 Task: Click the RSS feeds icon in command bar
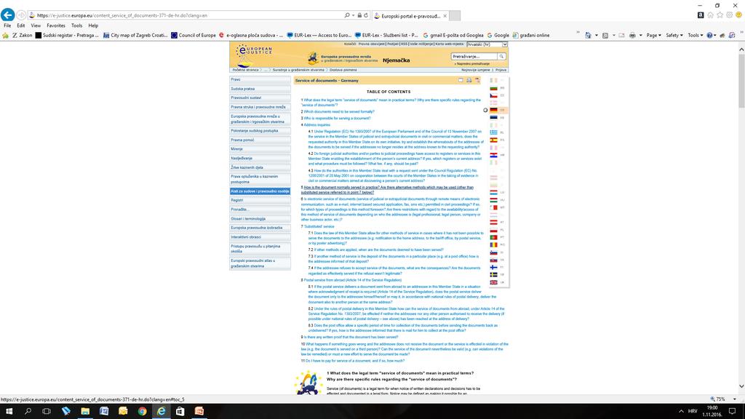point(605,35)
